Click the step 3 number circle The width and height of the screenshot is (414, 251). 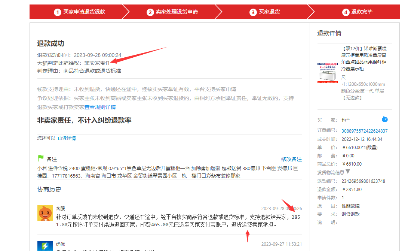coord(253,12)
